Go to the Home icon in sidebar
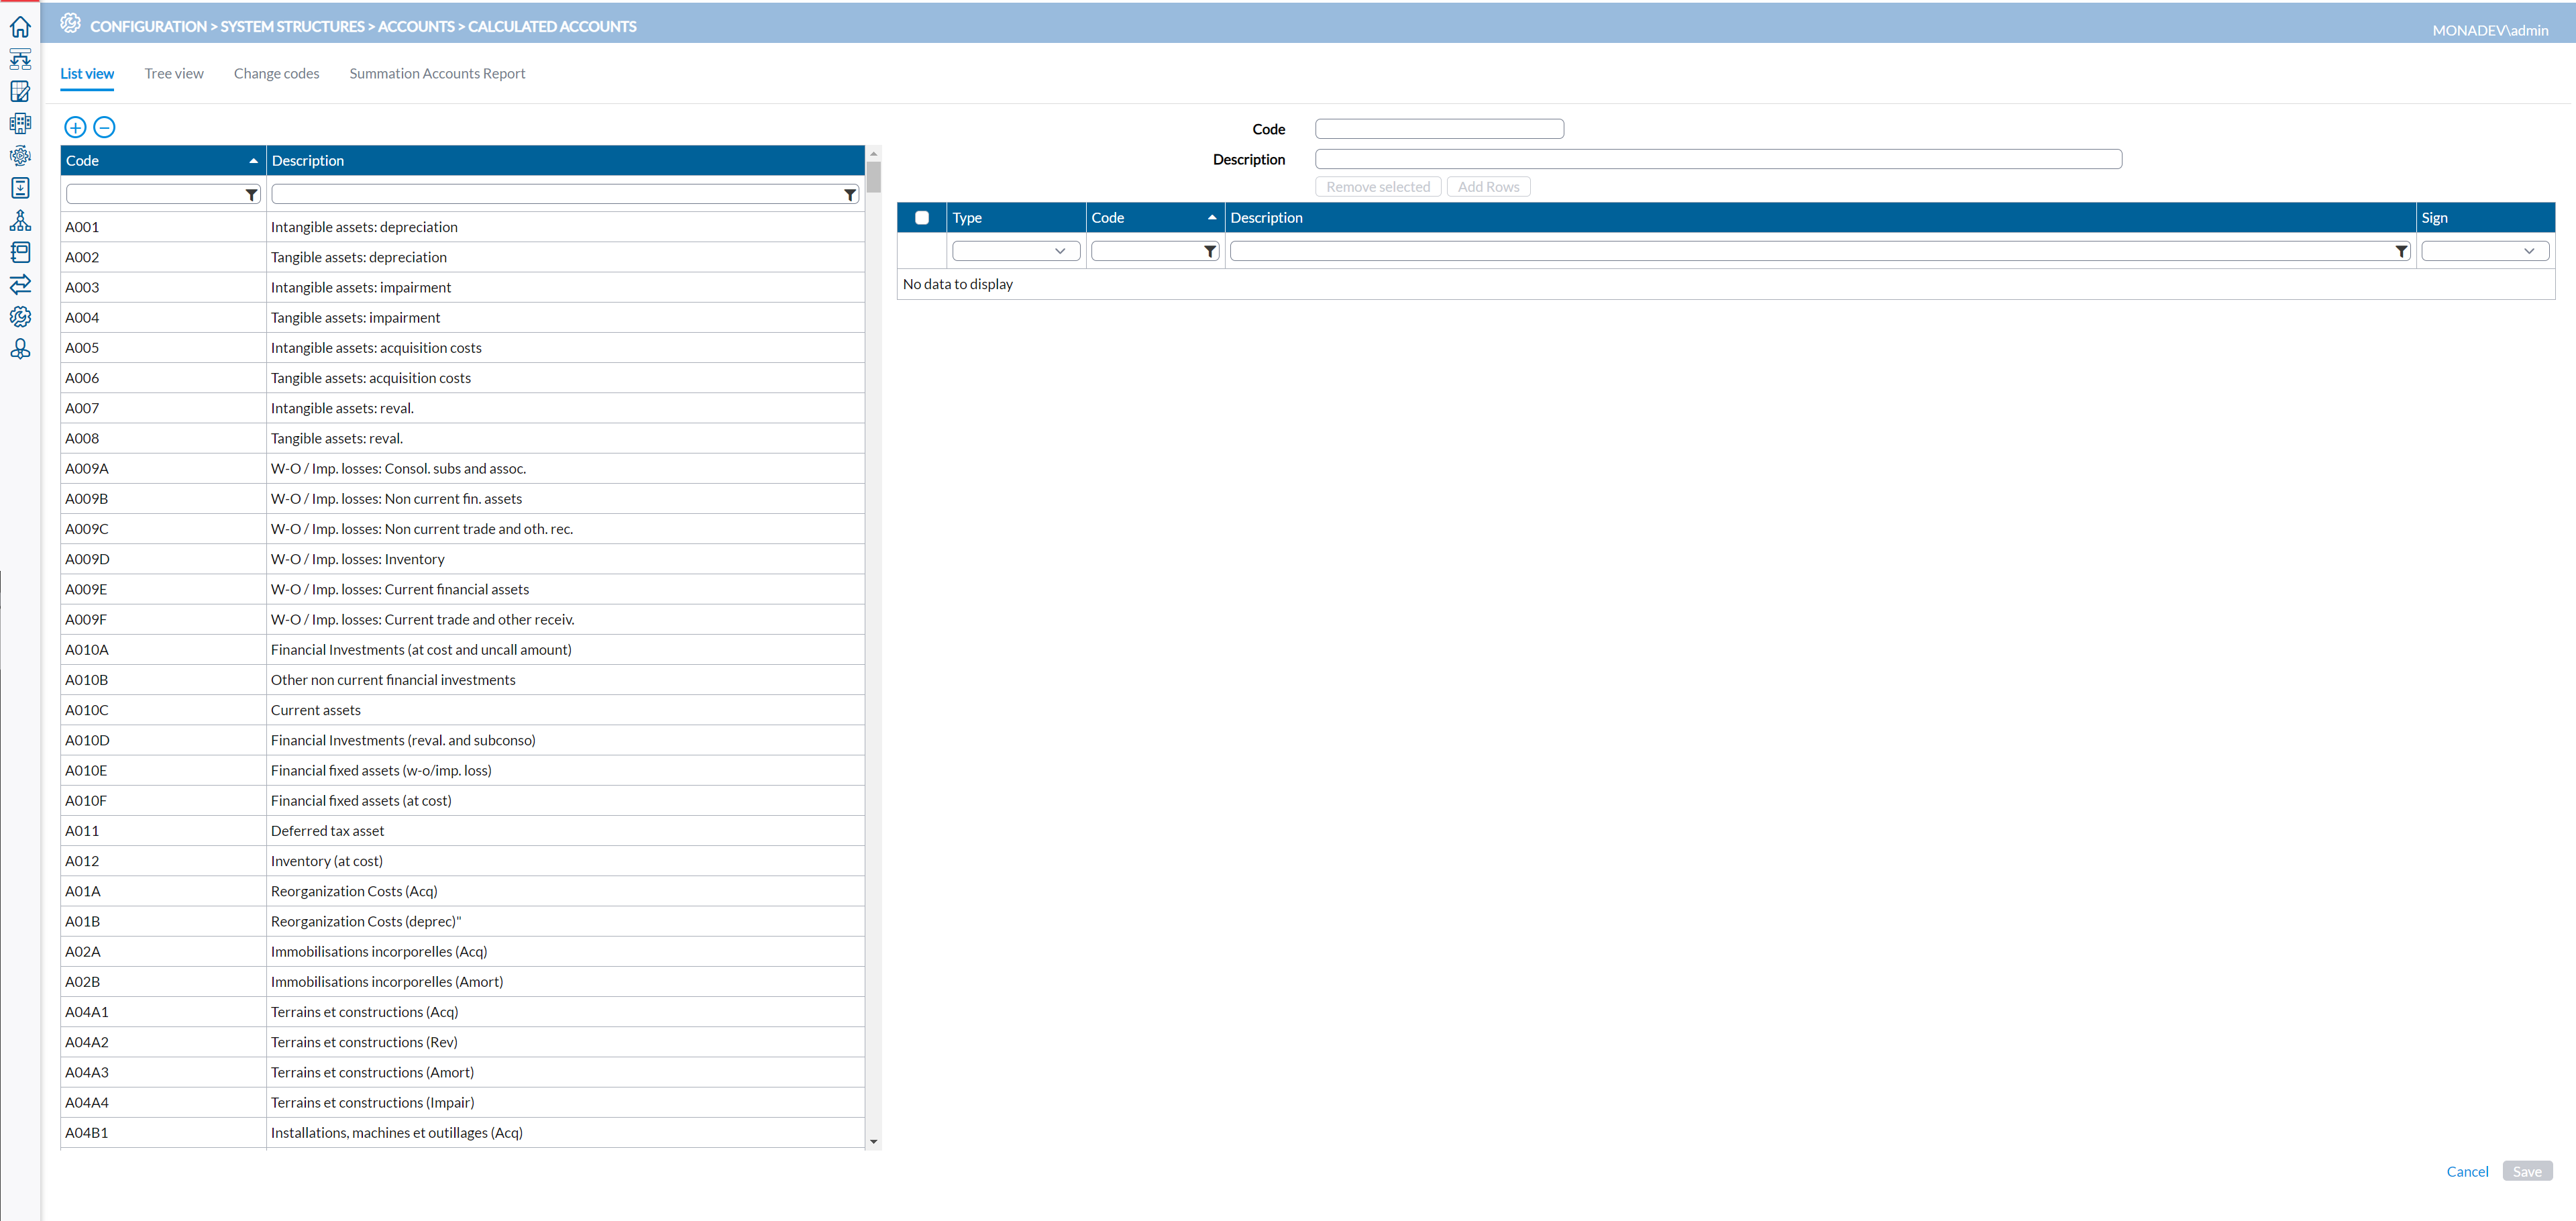This screenshot has height=1221, width=2576. point(20,27)
